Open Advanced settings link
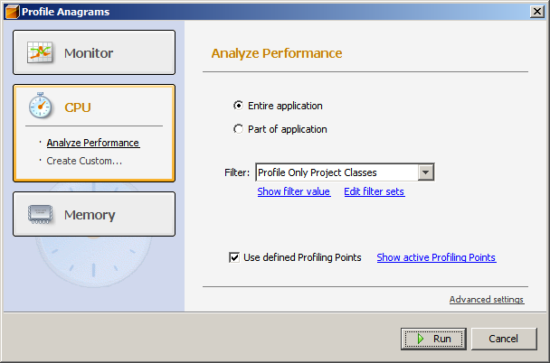This screenshot has height=363, width=550. tap(487, 299)
